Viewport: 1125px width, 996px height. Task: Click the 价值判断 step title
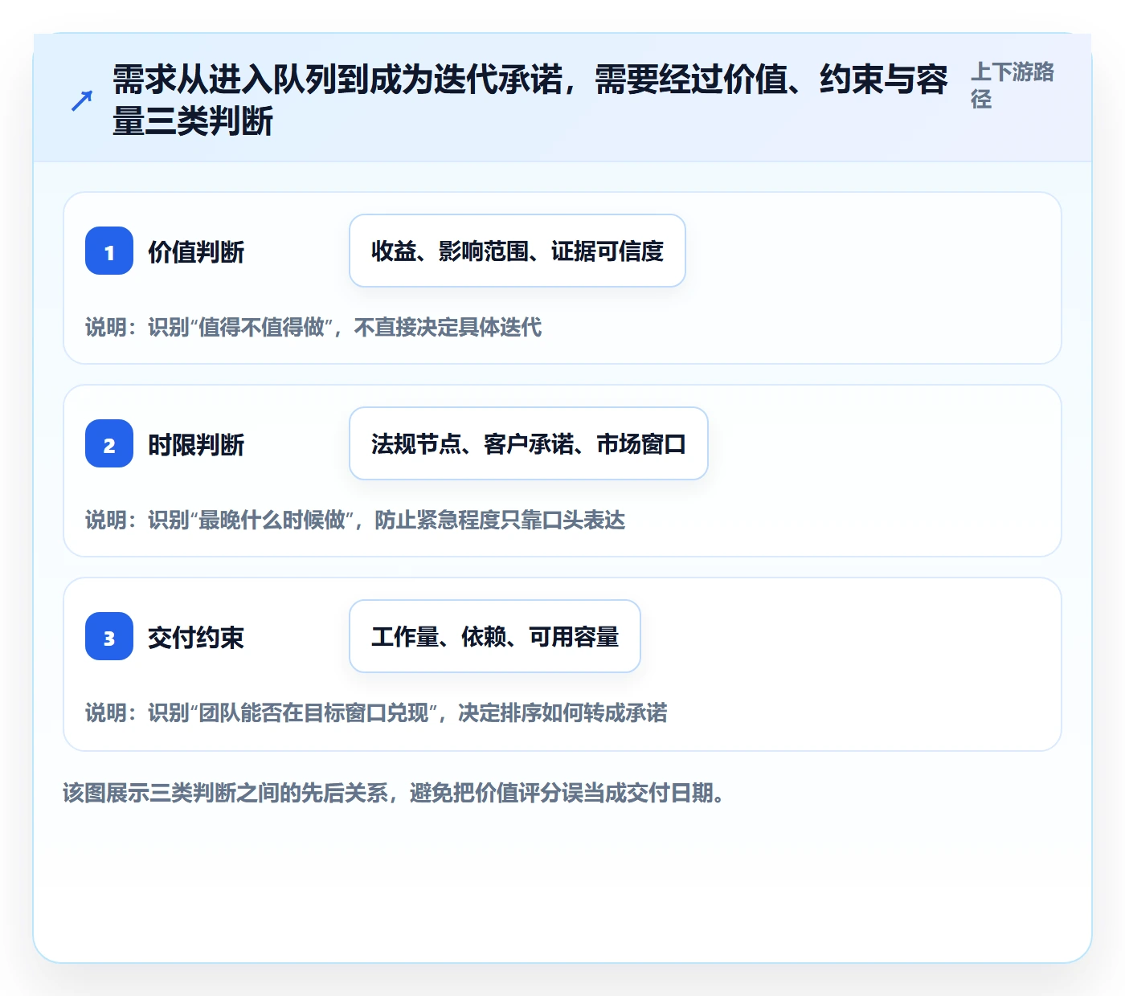[x=196, y=252]
